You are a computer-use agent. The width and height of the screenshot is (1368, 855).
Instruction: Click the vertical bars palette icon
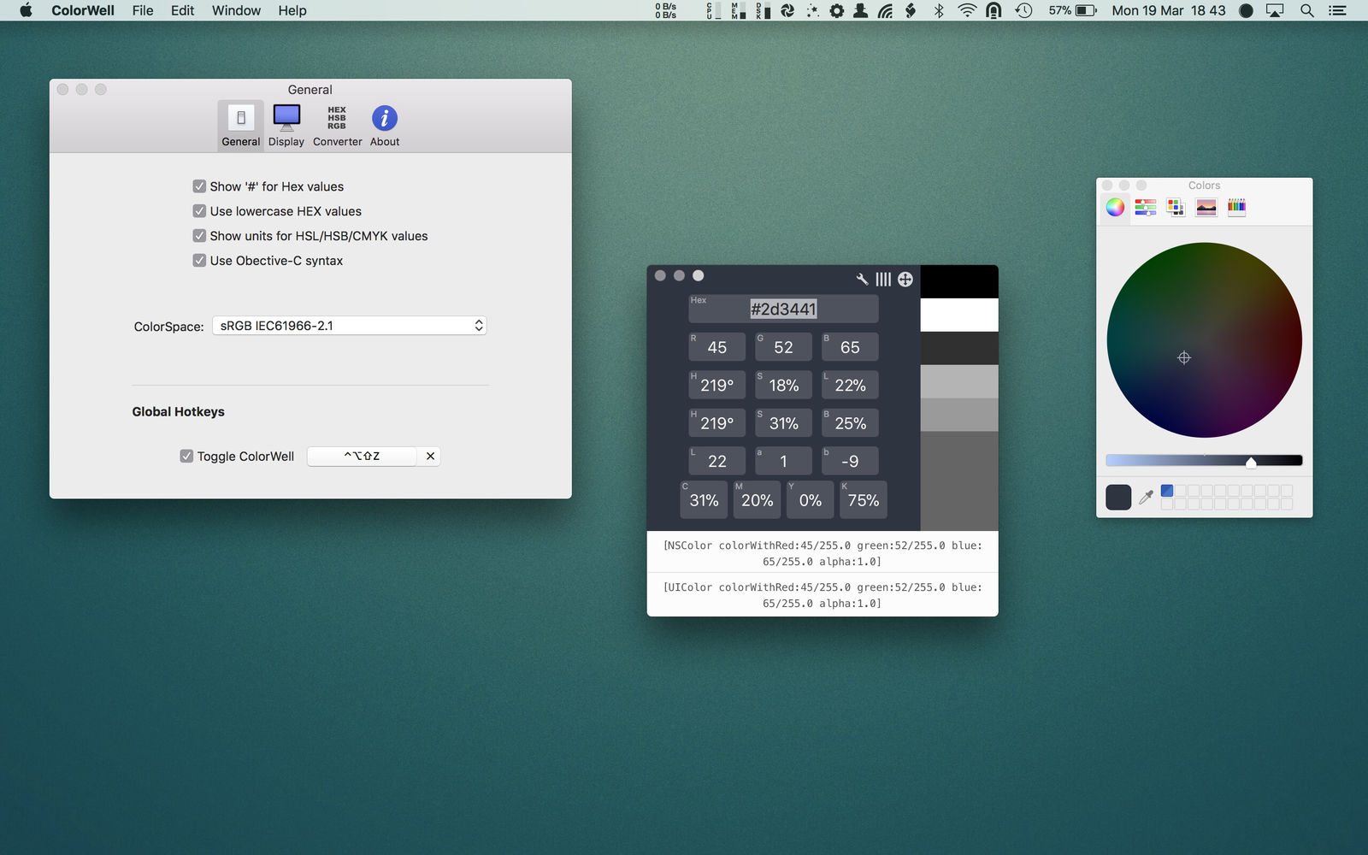pos(883,279)
